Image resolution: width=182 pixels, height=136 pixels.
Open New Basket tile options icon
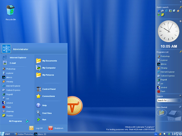click(180, 107)
